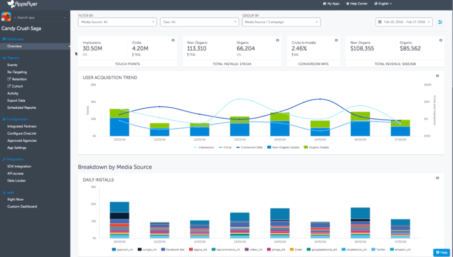Viewport: 453px width, 257px height.
Task: Open the Media Source / Campaign group-by dropdown
Action: point(281,22)
